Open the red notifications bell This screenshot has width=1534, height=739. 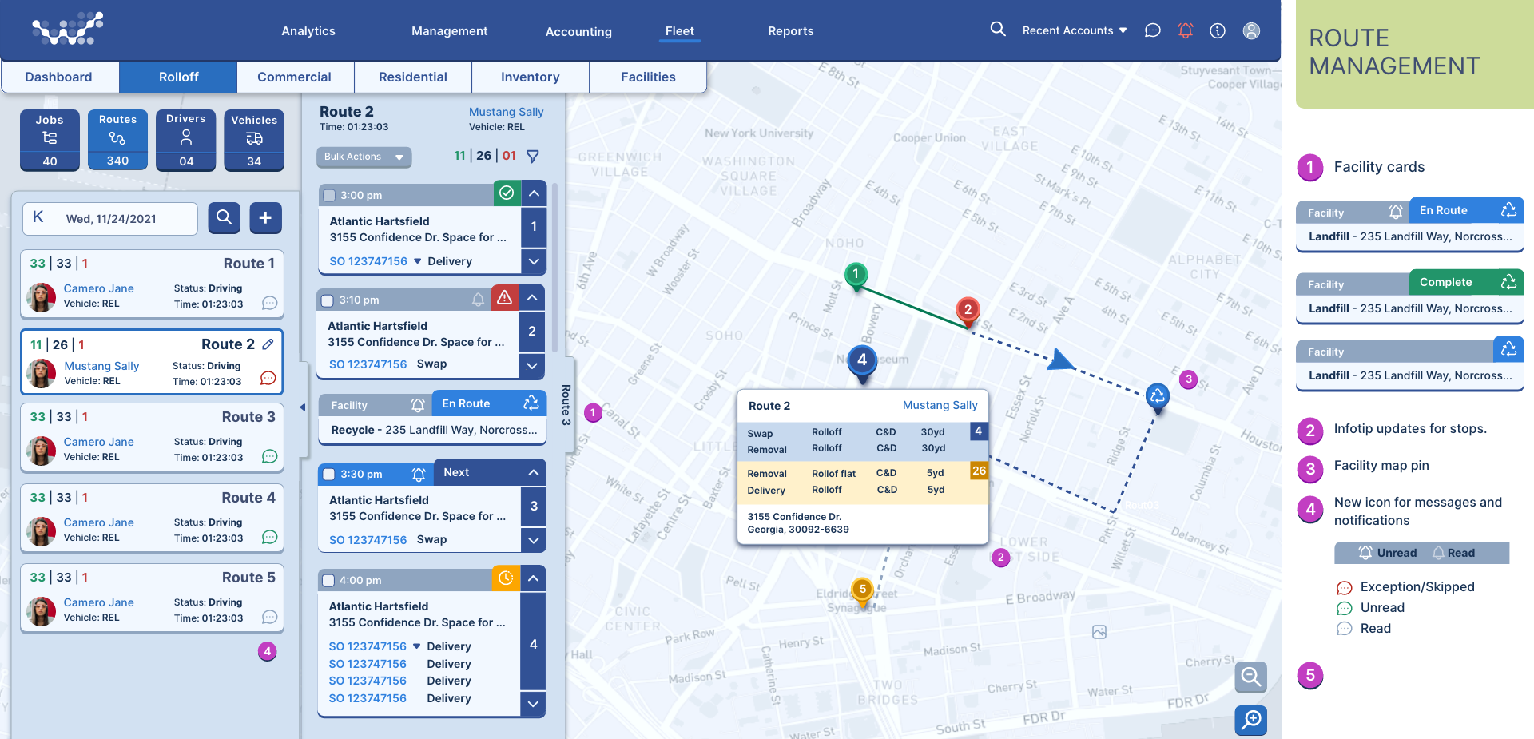click(x=1185, y=30)
